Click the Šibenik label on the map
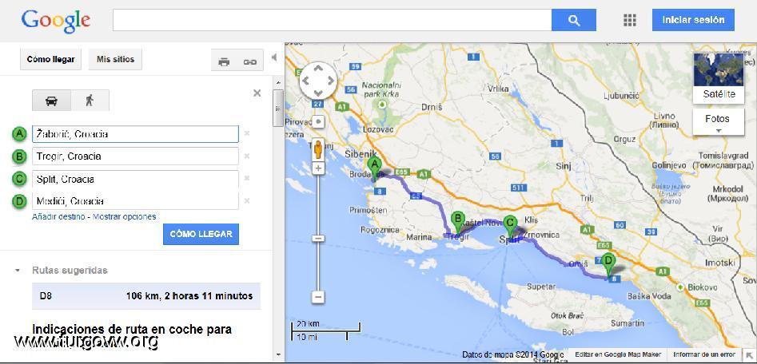Image resolution: width=757 pixels, height=364 pixels. tap(361, 153)
